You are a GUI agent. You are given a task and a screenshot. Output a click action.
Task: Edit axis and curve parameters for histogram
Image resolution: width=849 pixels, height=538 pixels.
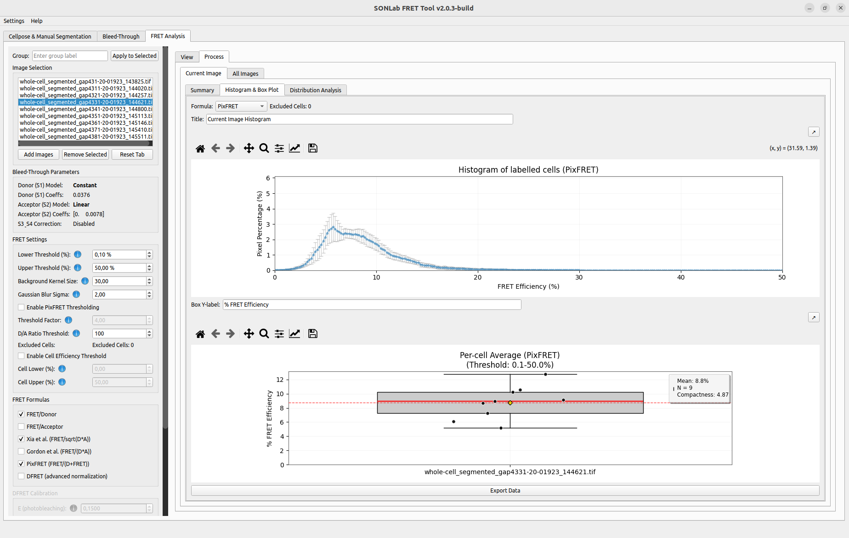click(294, 148)
